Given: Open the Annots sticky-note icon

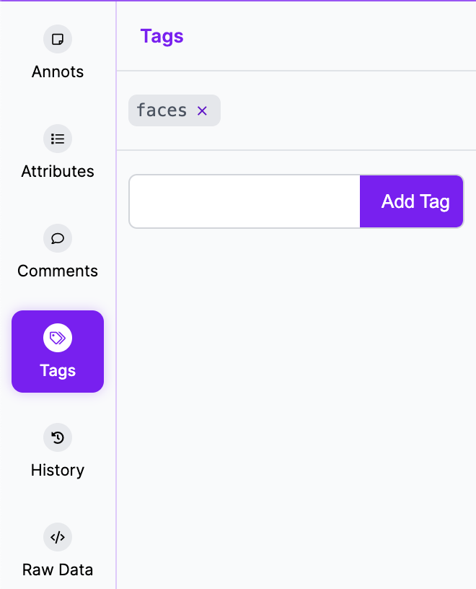Looking at the screenshot, I should click(x=58, y=39).
